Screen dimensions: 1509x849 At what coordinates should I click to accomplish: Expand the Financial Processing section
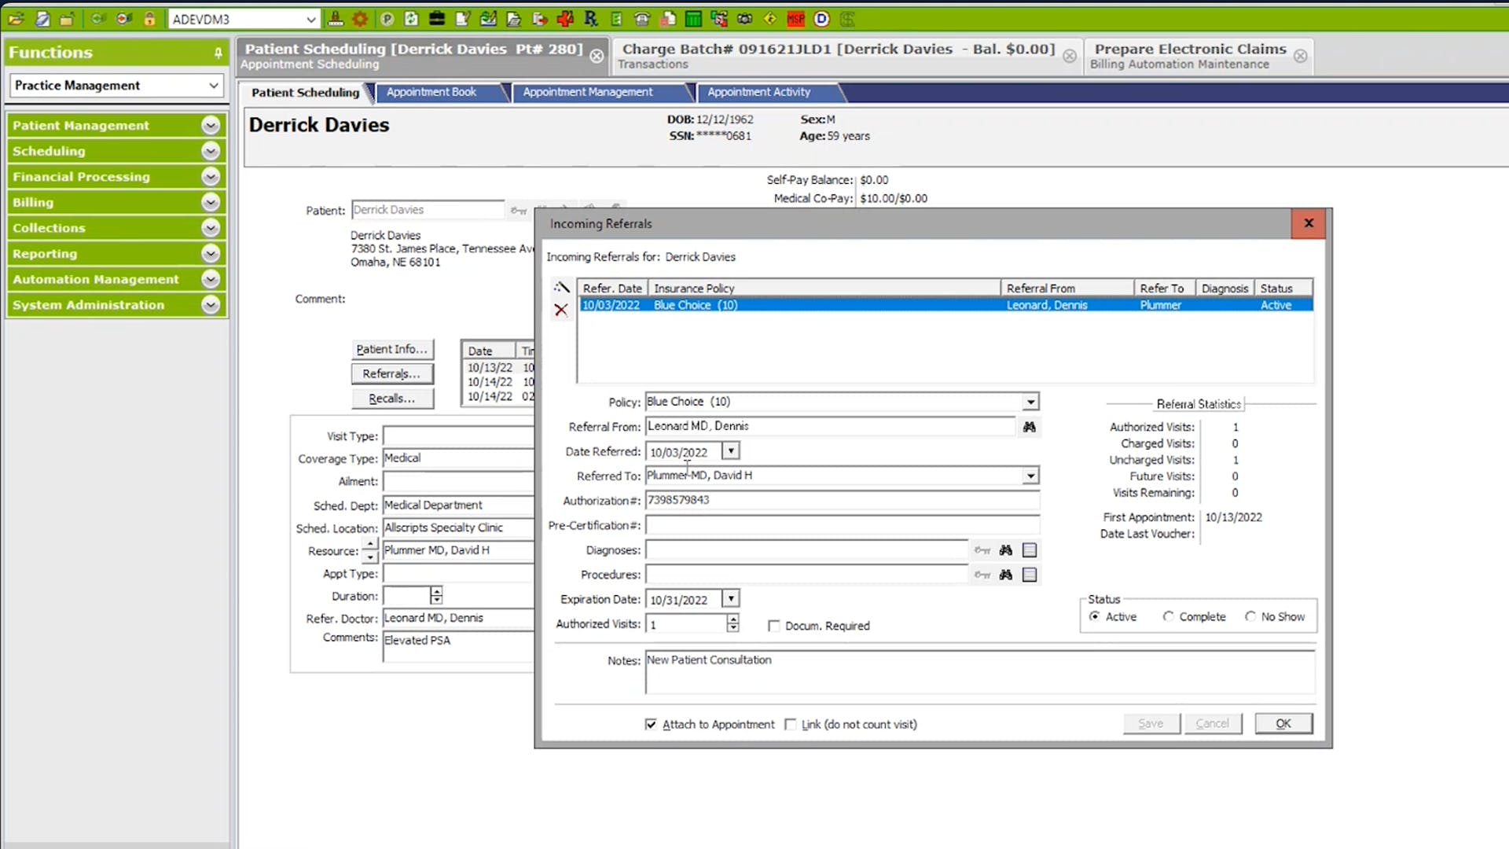(210, 177)
